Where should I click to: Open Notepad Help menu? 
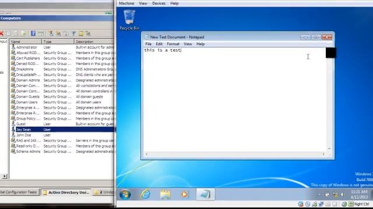pyautogui.click(x=200, y=44)
